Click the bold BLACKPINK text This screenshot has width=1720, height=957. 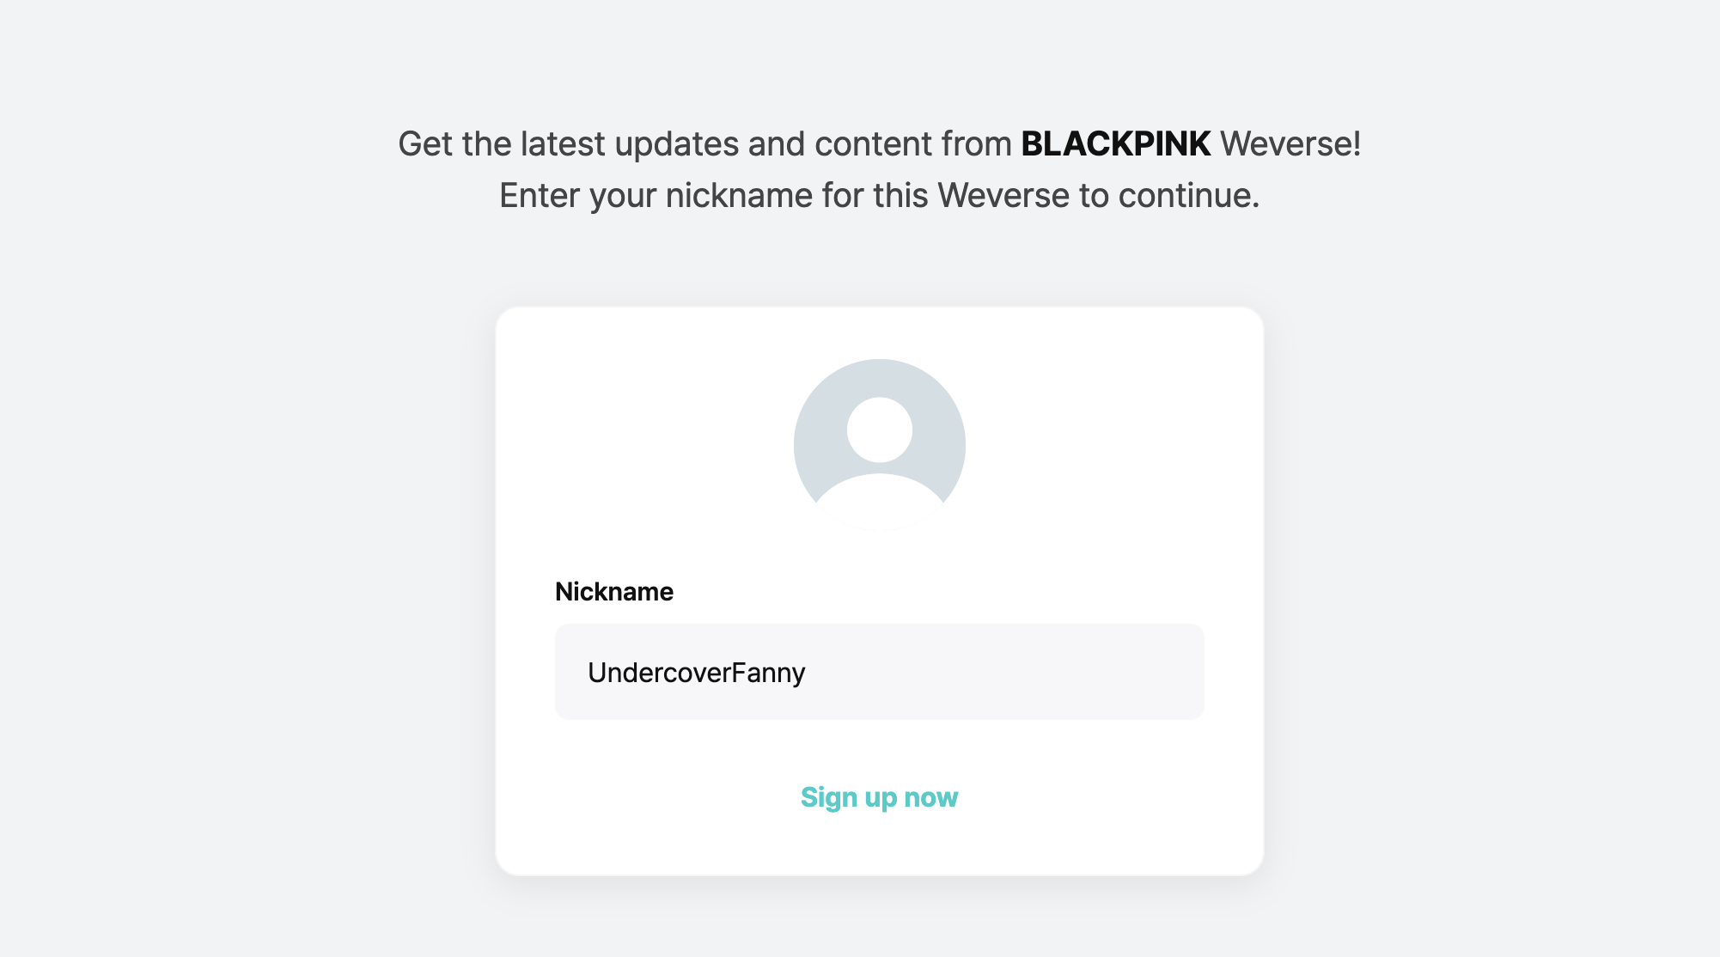[x=1115, y=143]
